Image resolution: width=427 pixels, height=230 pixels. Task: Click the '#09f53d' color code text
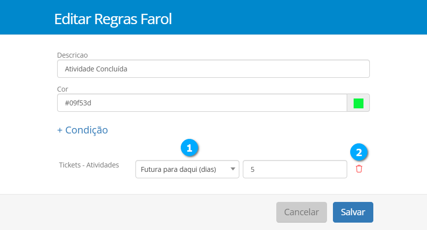point(78,103)
